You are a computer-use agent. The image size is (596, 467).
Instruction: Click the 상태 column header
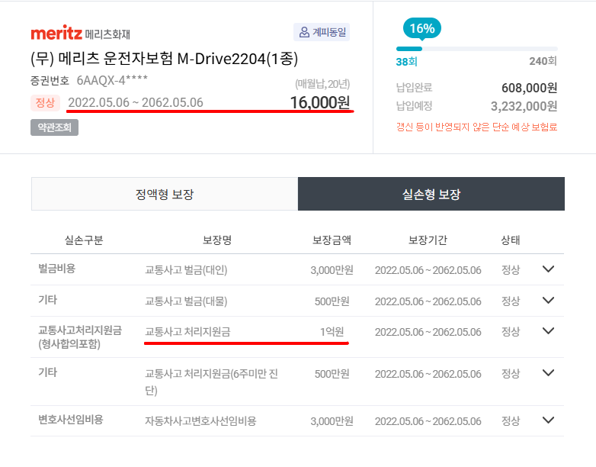pyautogui.click(x=511, y=240)
